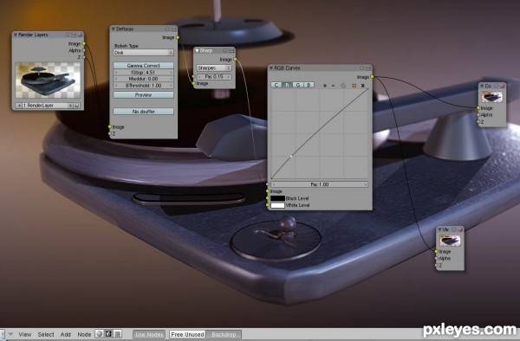Viewport: 520px width, 341px height.
Task: Click the RGB Curves Fac 1.00 field
Action: (x=319, y=184)
